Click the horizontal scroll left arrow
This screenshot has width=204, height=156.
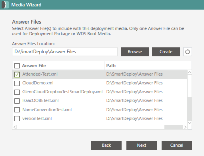click(15, 127)
